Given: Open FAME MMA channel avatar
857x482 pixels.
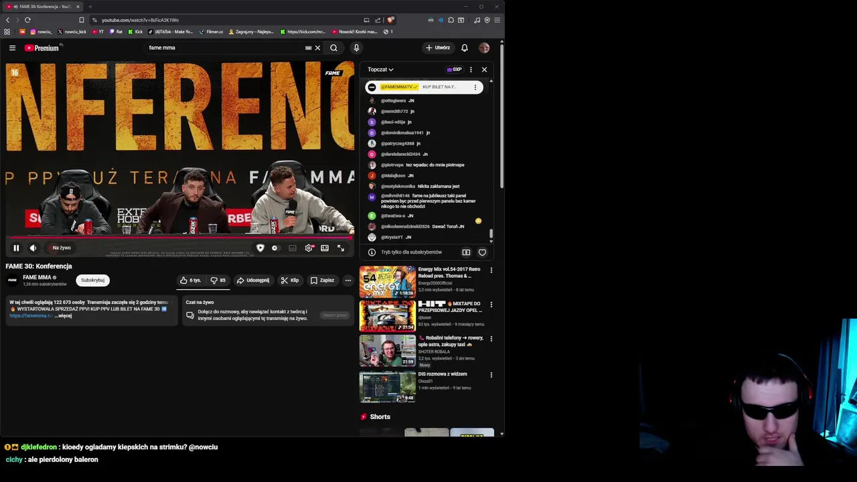Looking at the screenshot, I should pos(12,280).
